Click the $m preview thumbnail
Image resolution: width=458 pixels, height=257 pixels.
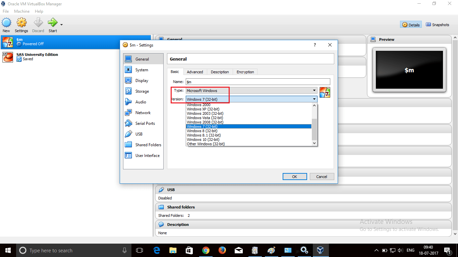point(409,70)
